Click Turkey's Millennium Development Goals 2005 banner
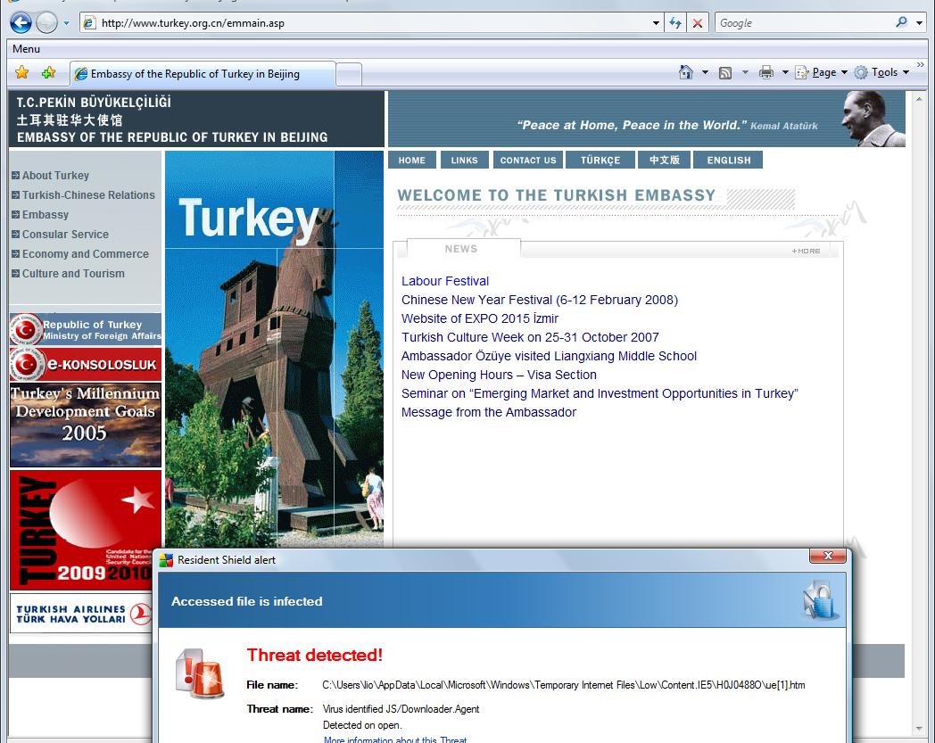The image size is (935, 743). point(86,425)
